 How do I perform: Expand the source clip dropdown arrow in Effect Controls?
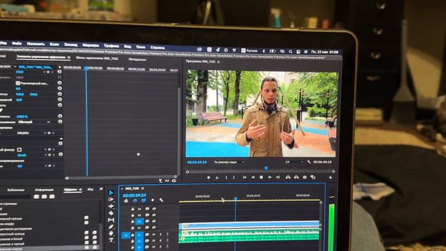[15, 67]
